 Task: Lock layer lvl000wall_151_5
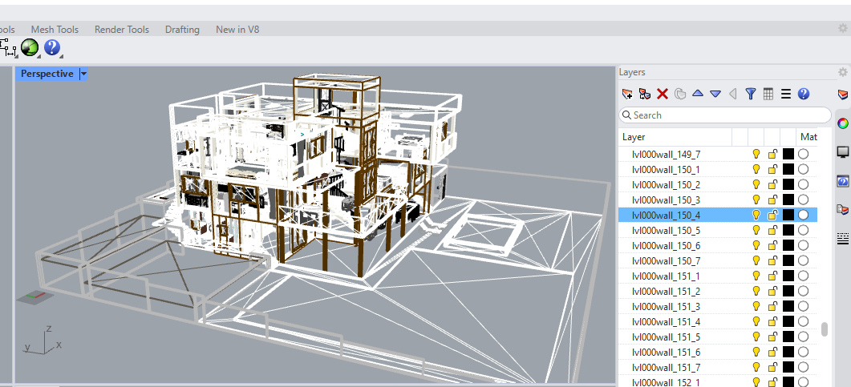(772, 337)
